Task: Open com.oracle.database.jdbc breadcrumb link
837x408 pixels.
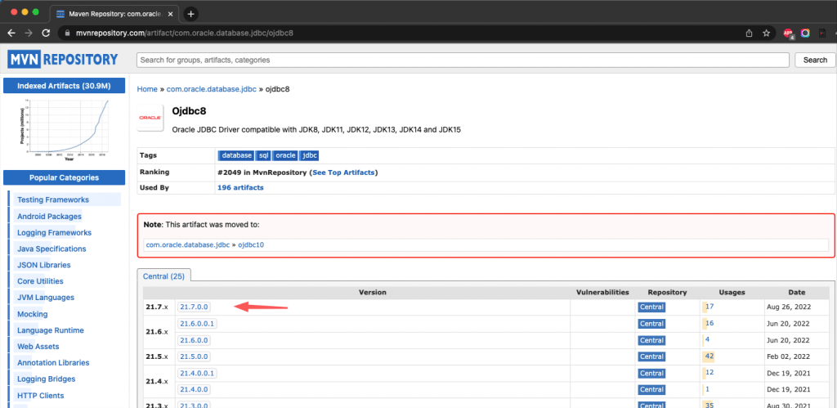Action: tap(212, 89)
